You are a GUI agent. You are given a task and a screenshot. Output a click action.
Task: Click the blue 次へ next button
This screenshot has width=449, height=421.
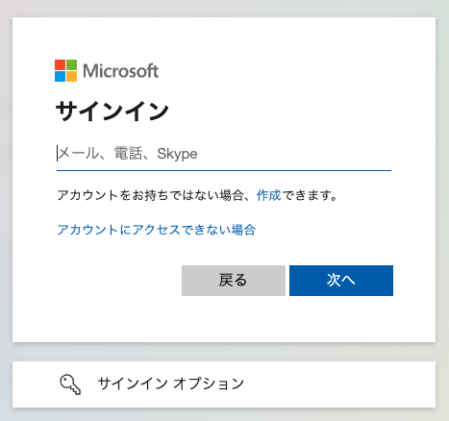pos(341,281)
